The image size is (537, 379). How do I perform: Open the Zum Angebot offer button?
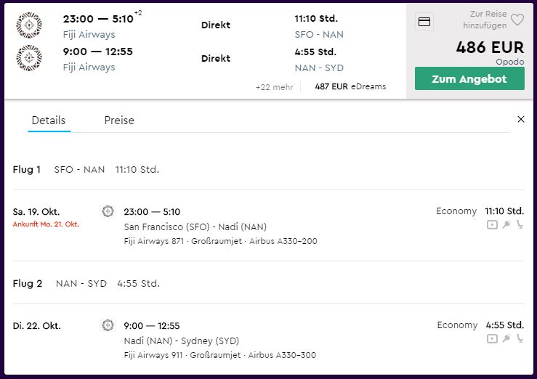(x=469, y=78)
